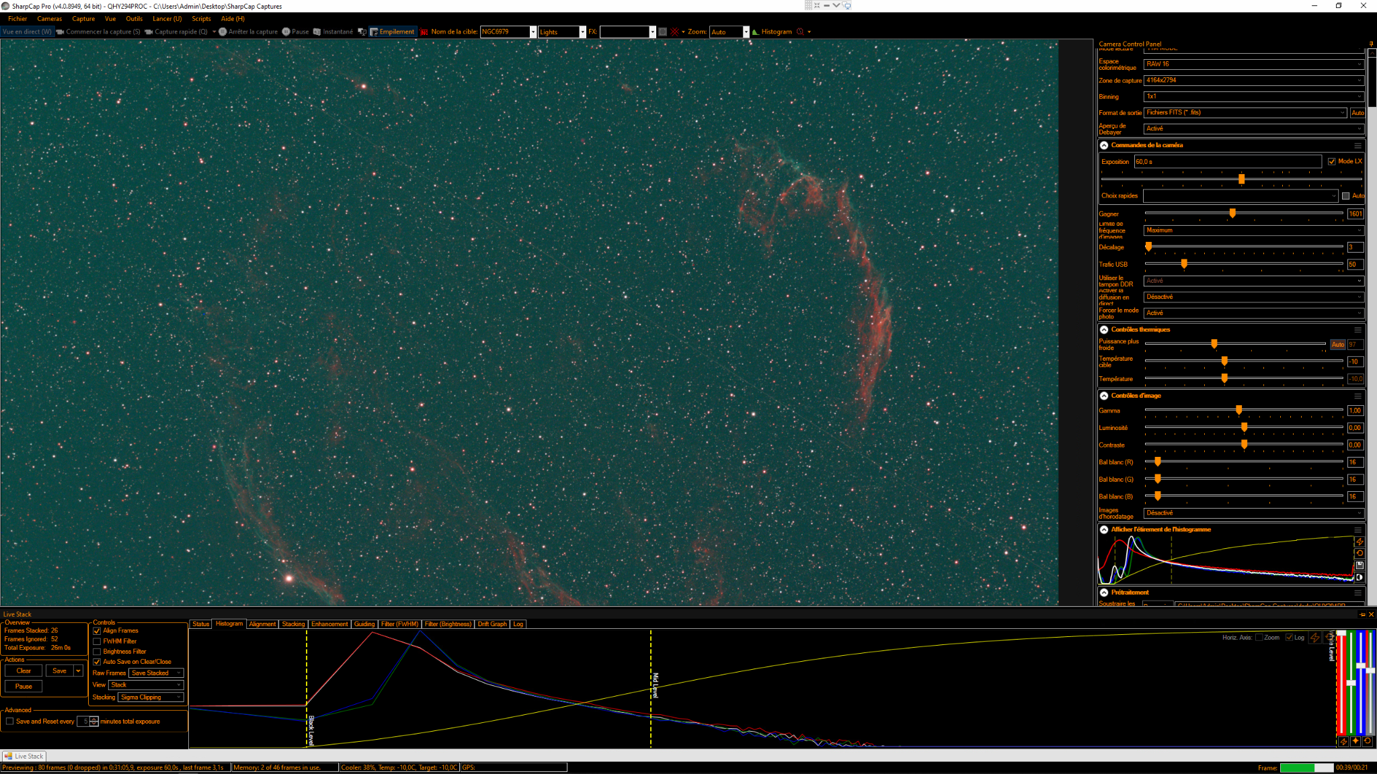The width and height of the screenshot is (1377, 774).
Task: Open the Stacking Sigma Clipping dropdown
Action: [x=151, y=697]
